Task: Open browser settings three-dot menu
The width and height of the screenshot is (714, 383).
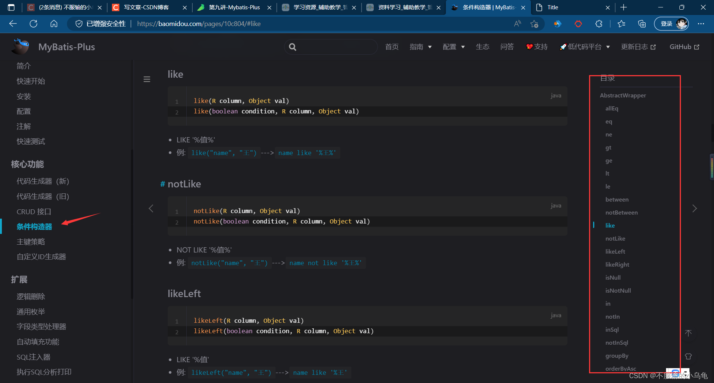Action: coord(701,24)
